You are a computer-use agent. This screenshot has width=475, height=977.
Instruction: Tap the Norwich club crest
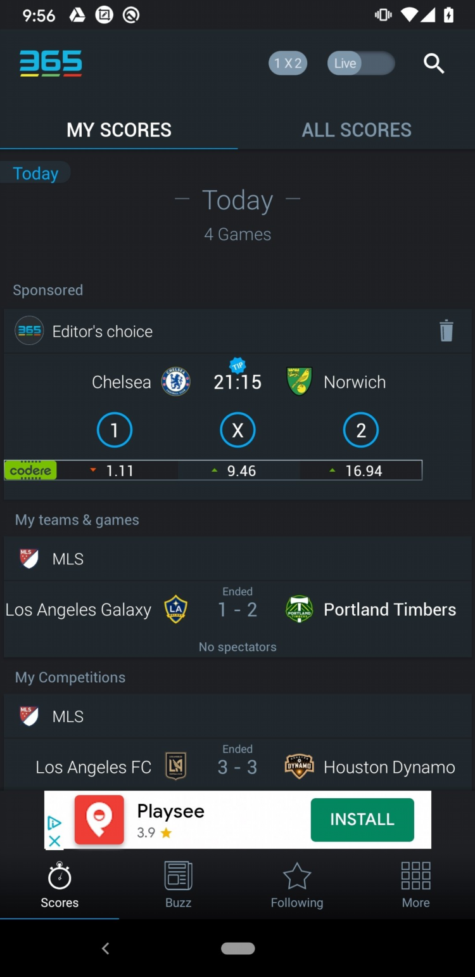coord(299,382)
